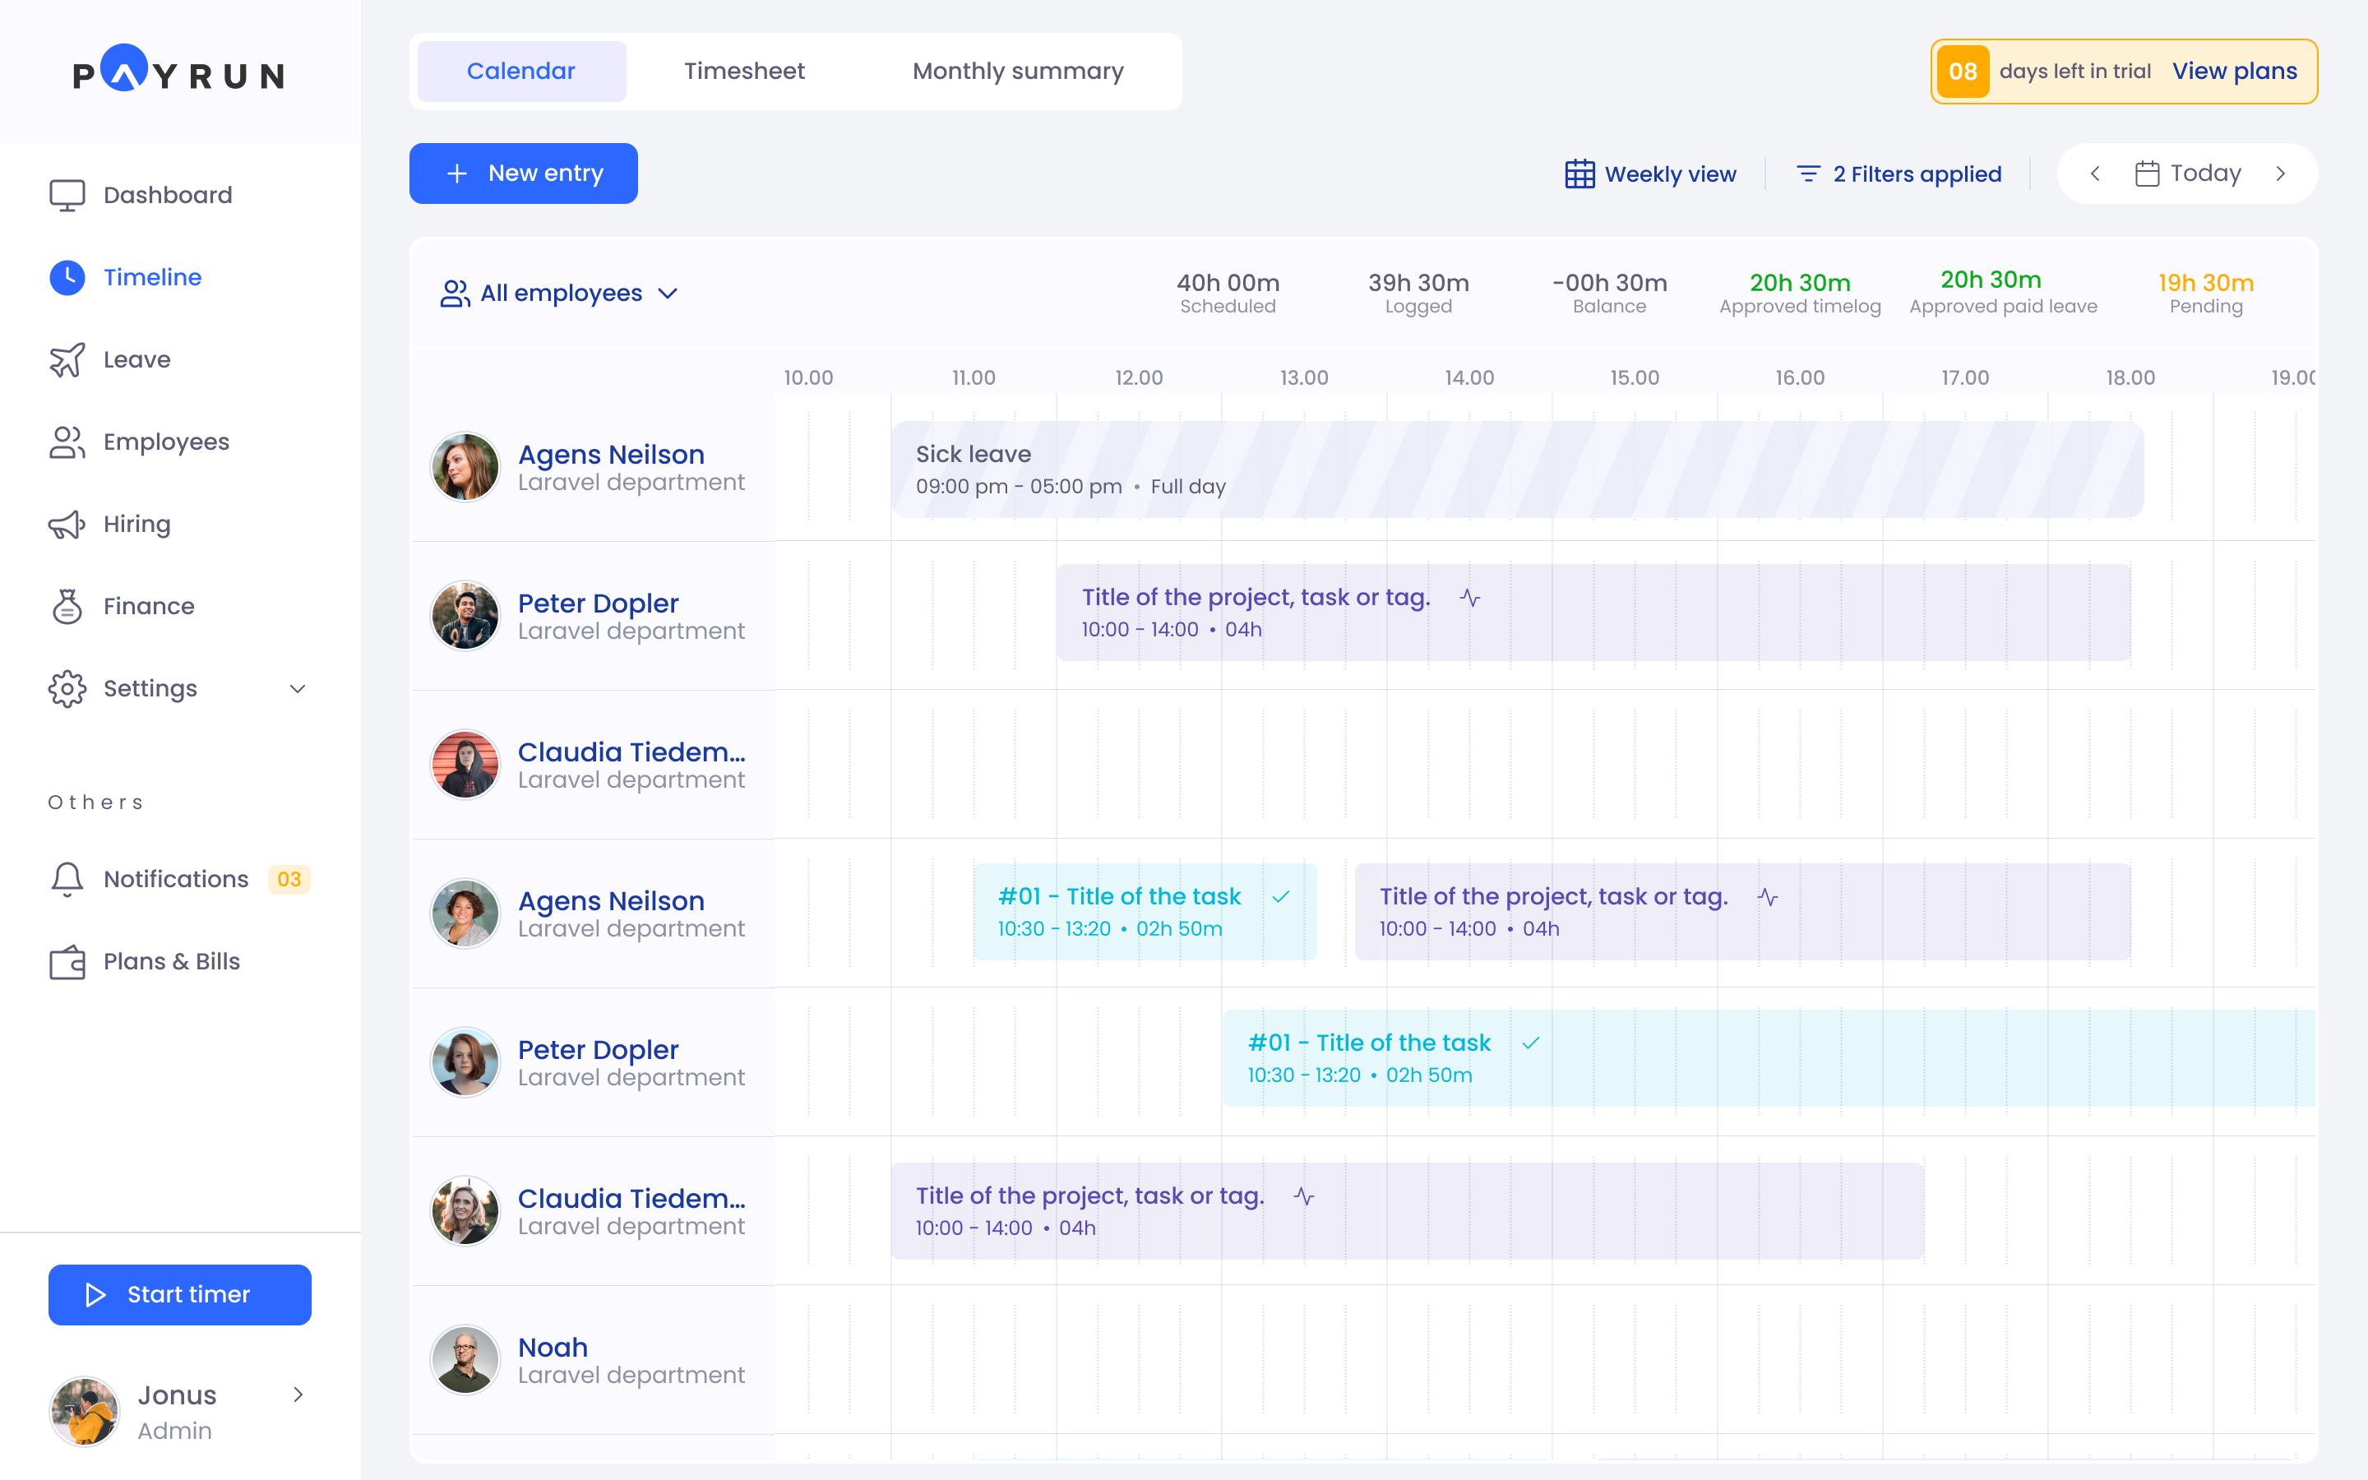This screenshot has width=2368, height=1480.
Task: Switch to the Timesheet tab
Action: [743, 72]
